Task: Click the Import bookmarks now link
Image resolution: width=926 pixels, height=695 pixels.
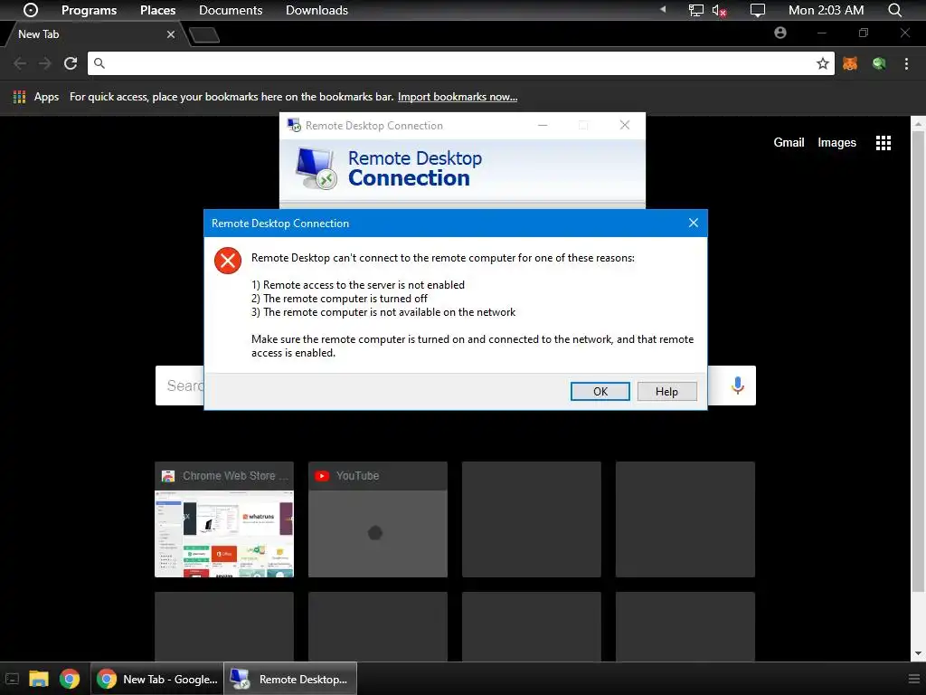Action: [x=457, y=96]
